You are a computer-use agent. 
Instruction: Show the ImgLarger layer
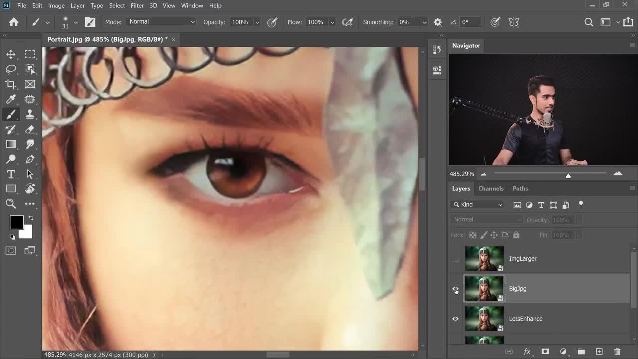click(455, 259)
